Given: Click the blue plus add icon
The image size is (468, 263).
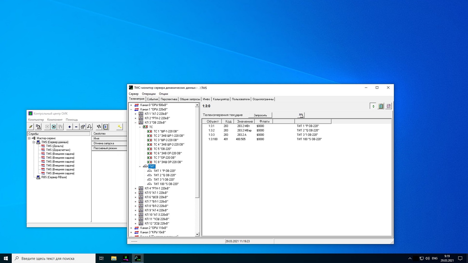Looking at the screenshot, I should click(x=69, y=127).
